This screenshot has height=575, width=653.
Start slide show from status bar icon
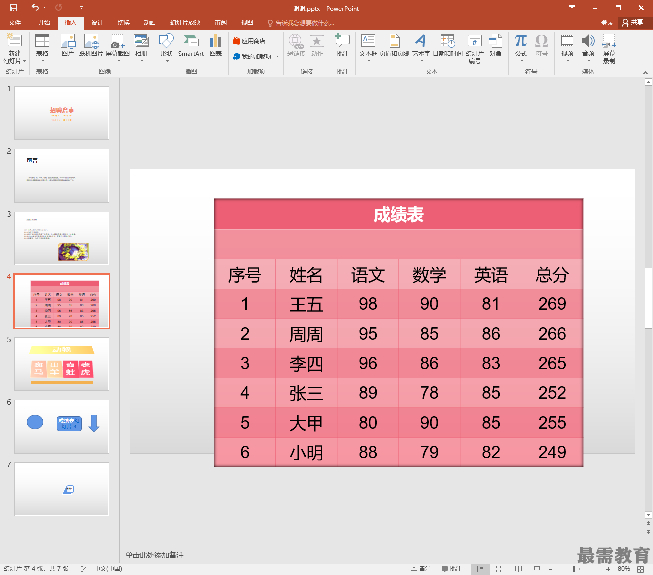pyautogui.click(x=537, y=569)
